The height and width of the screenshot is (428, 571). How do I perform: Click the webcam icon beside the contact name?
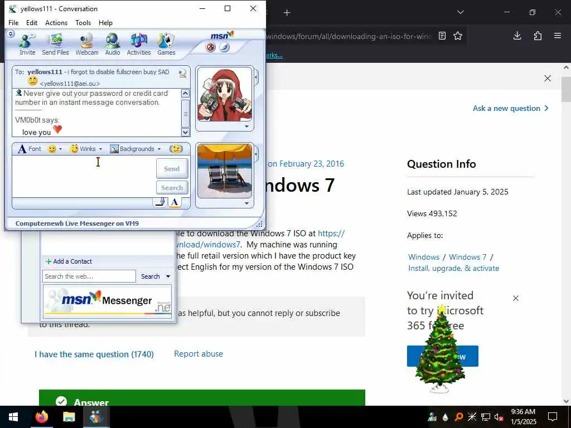click(x=183, y=73)
